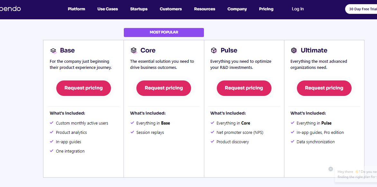Click the Core plan stacked layers icon
The height and width of the screenshot is (187, 377).
pos(134,51)
